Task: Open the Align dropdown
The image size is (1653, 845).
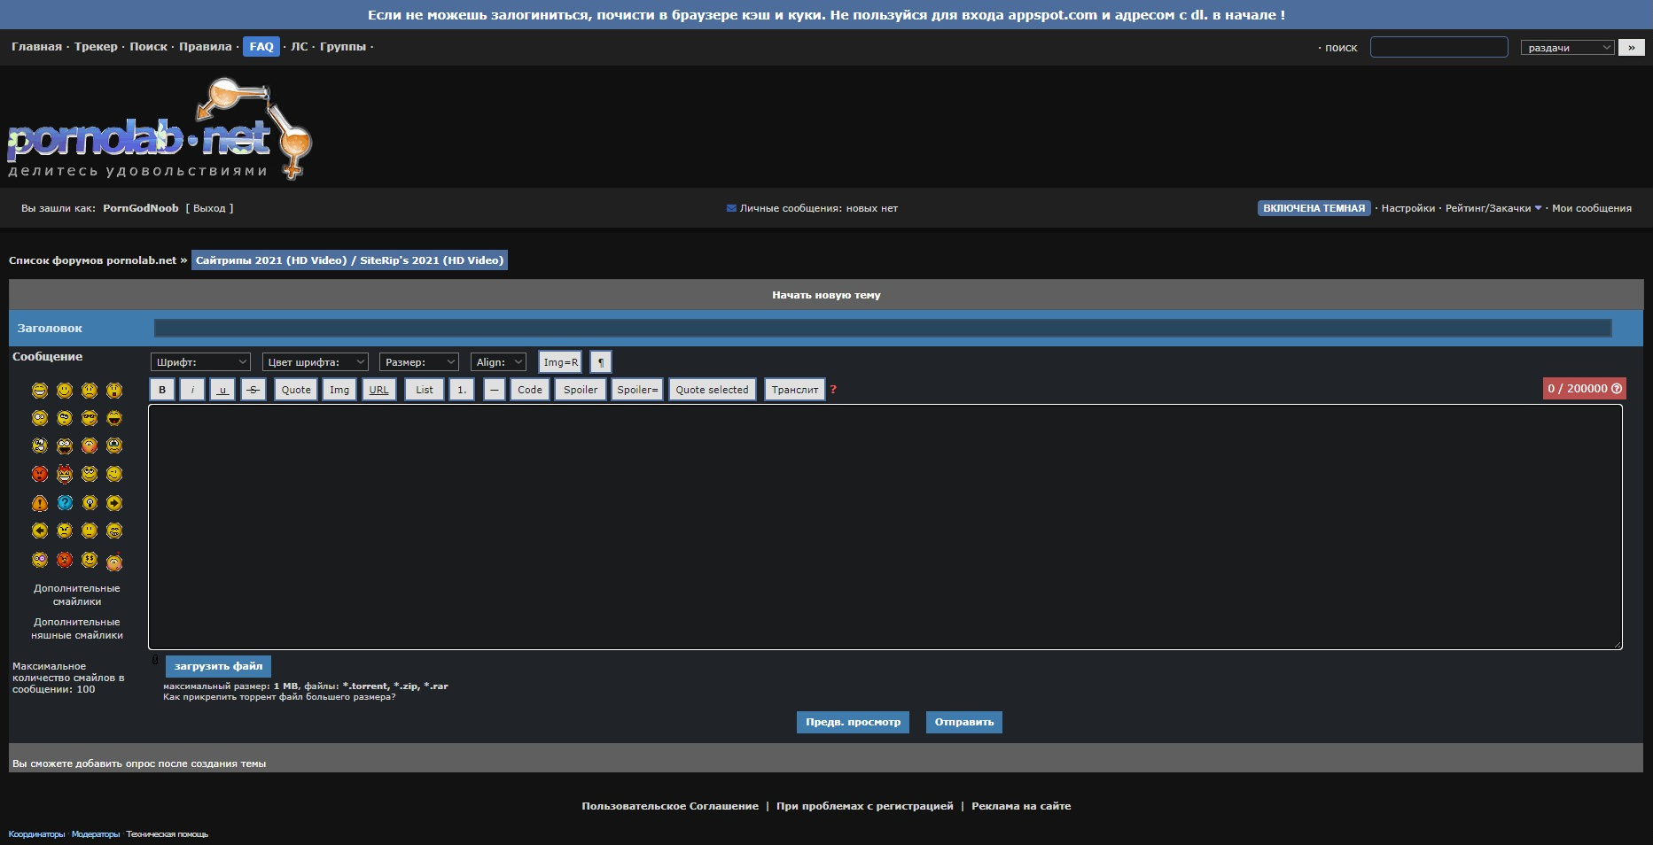Action: 498,362
